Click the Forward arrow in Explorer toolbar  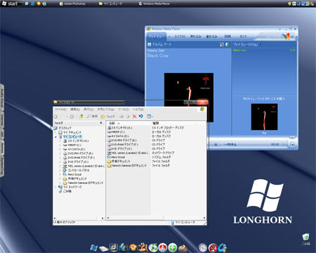[72, 117]
